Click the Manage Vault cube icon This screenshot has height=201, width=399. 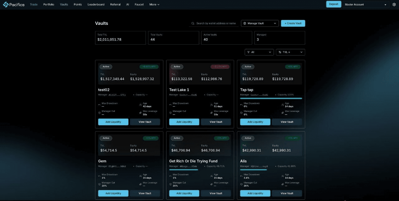click(x=245, y=23)
